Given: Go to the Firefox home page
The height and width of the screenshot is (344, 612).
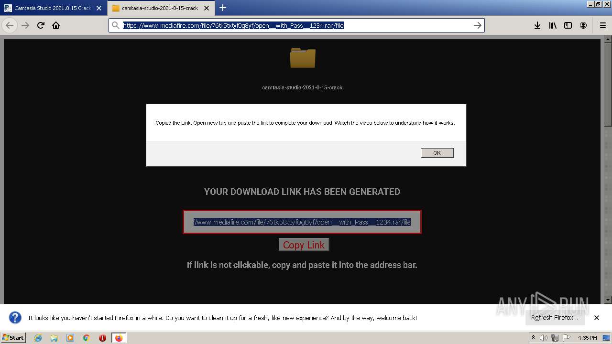Looking at the screenshot, I should tap(56, 25).
